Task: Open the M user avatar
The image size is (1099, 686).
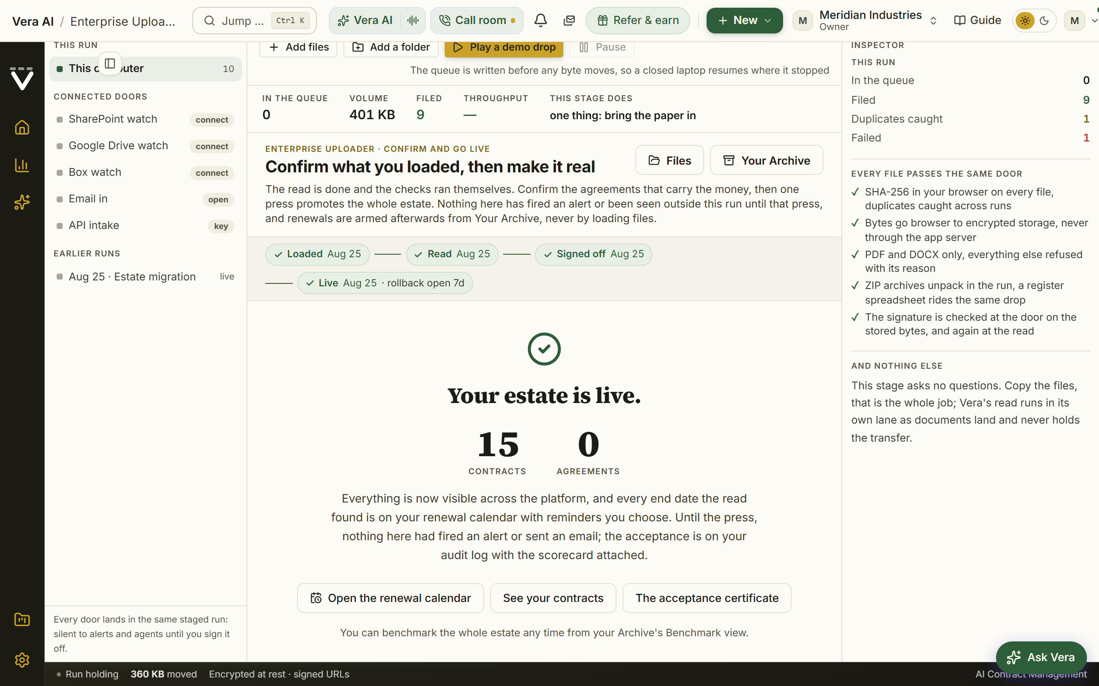Action: coord(1075,21)
